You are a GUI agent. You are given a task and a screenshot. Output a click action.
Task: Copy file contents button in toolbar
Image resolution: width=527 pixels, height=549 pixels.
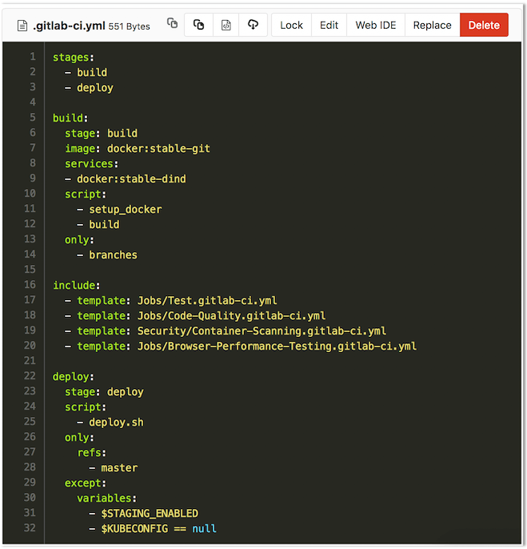[x=199, y=25]
